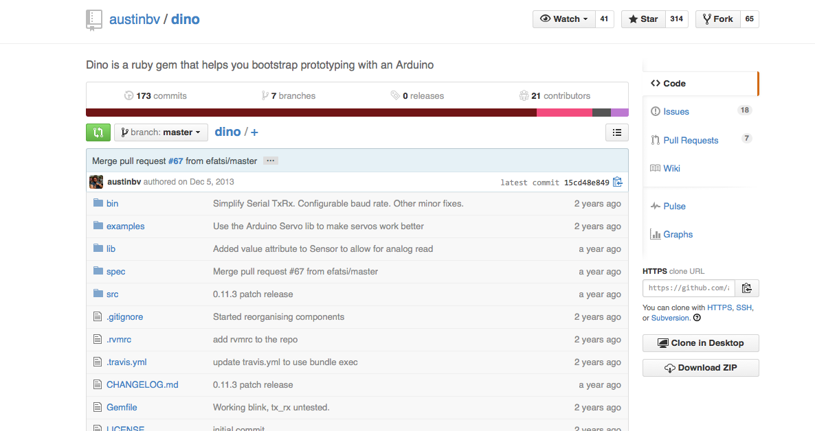Click the CHANGELOG.md file icon
Viewport: 815px width, 431px height.
click(97, 384)
